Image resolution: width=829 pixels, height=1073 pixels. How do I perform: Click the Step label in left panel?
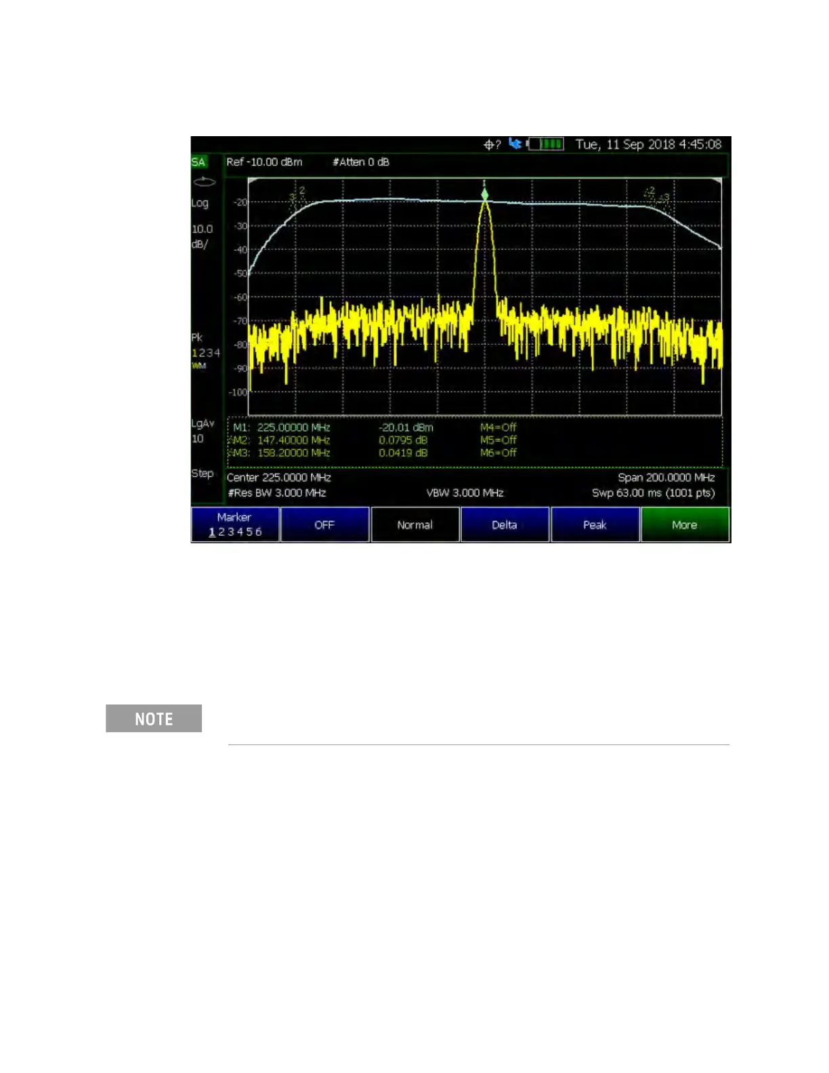pos(203,474)
